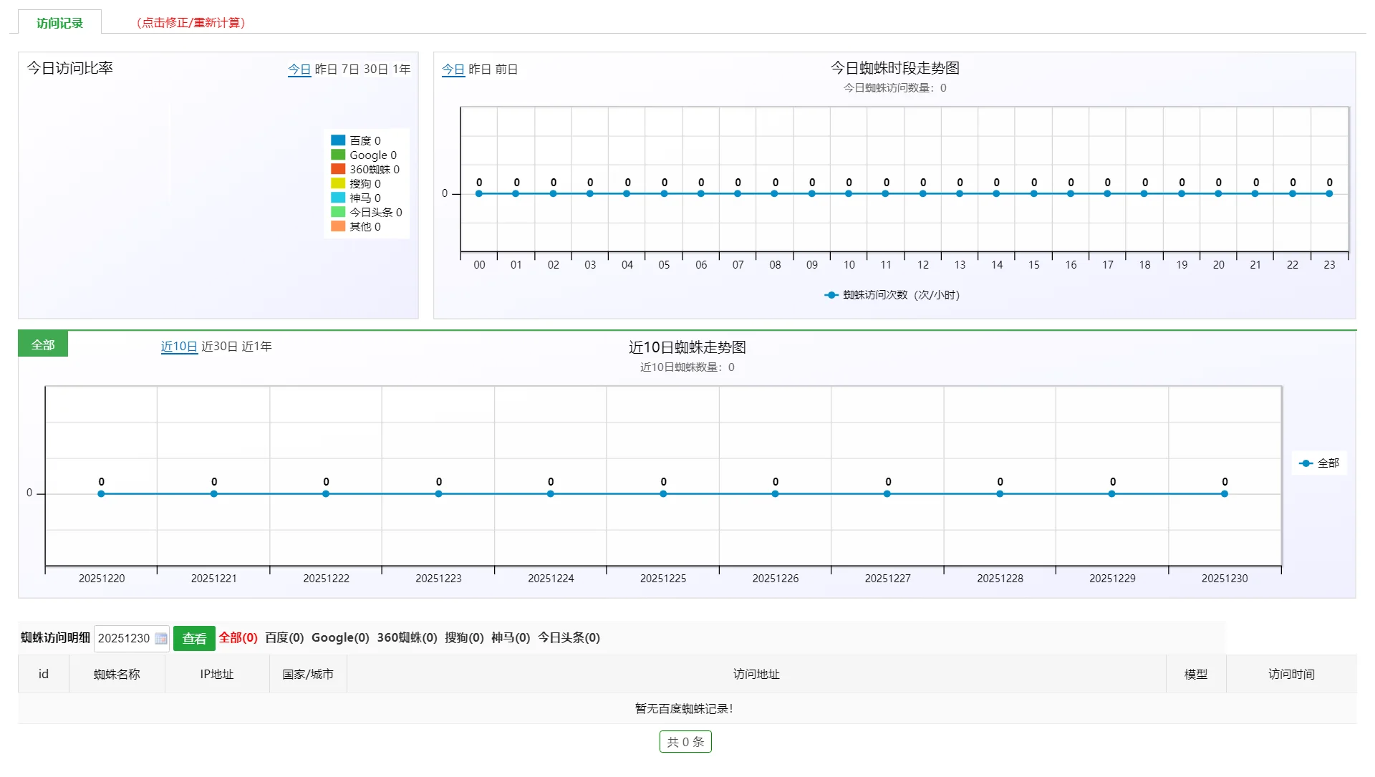
Task: Toggle 今日头条 light green legend marker
Action: (338, 212)
